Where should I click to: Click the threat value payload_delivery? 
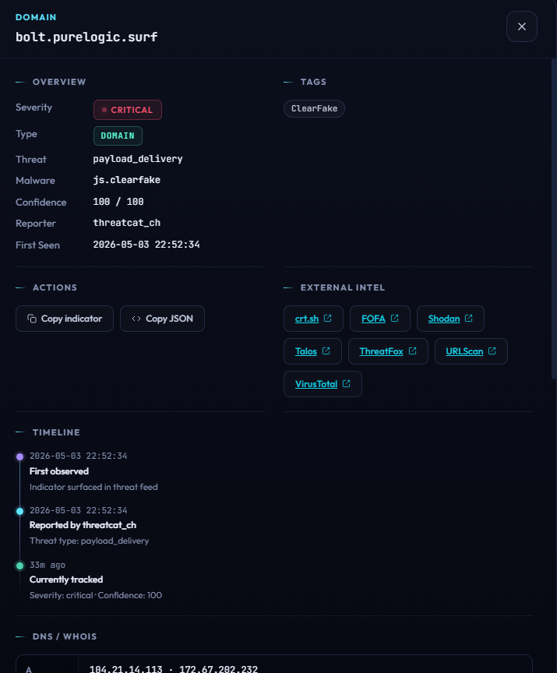tap(138, 159)
